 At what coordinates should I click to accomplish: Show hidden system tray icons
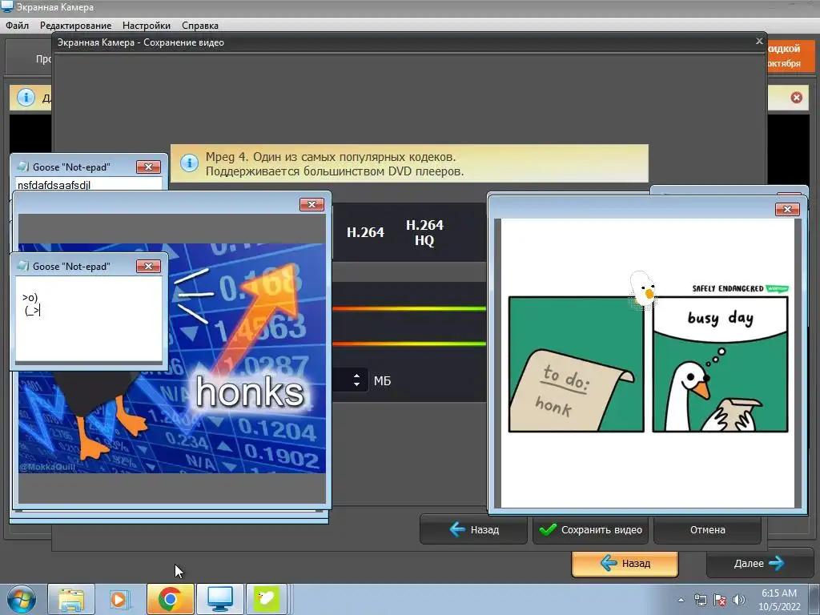(681, 600)
